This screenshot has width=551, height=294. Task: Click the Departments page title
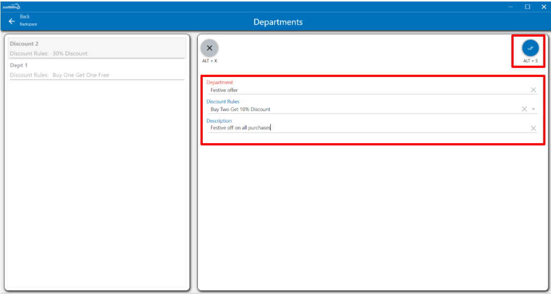[x=278, y=22]
